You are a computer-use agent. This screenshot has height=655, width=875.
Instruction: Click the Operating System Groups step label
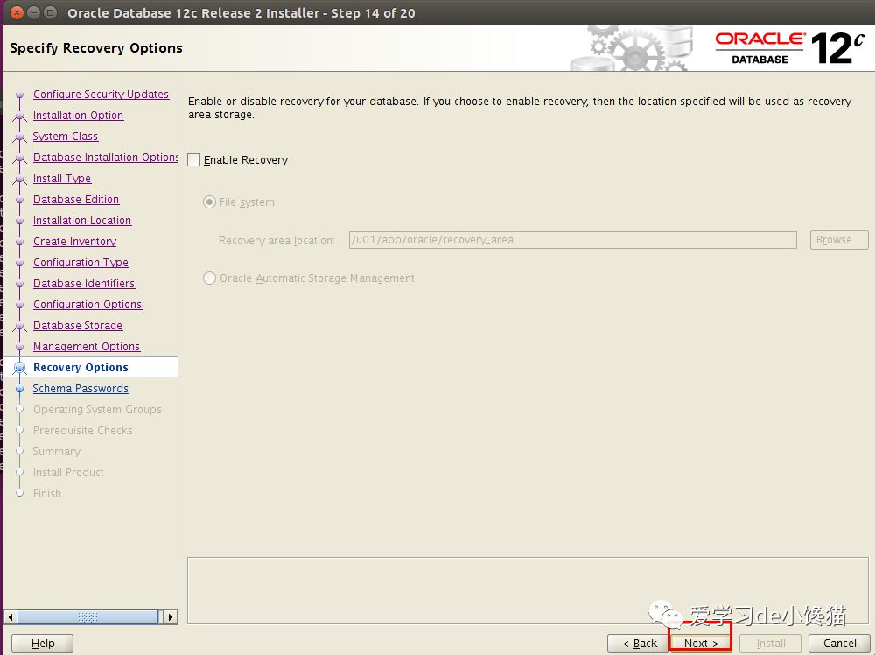pos(97,410)
